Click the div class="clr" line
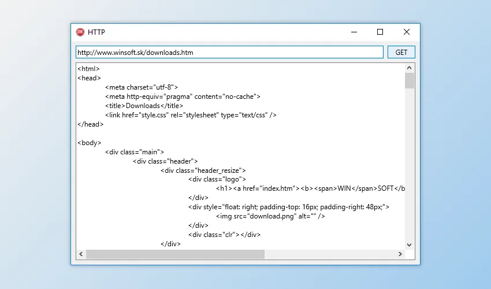The width and height of the screenshot is (491, 289). 225,235
